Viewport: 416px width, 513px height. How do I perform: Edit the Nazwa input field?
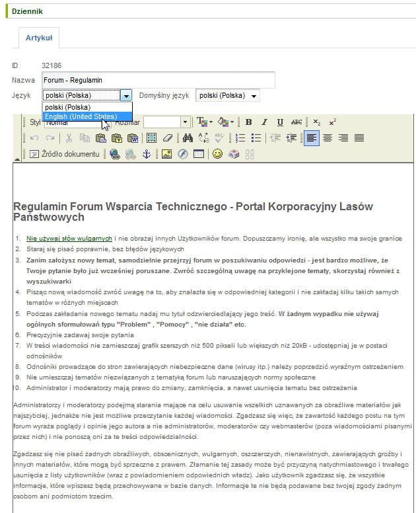tap(158, 80)
